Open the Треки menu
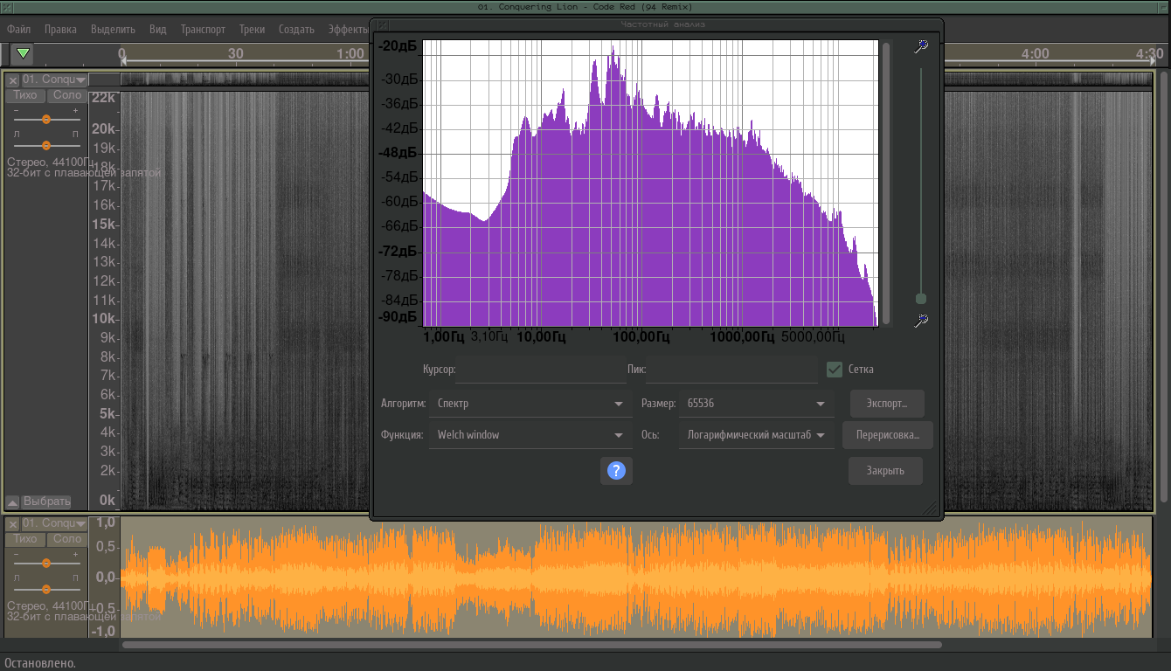1171x671 pixels. pyautogui.click(x=252, y=29)
